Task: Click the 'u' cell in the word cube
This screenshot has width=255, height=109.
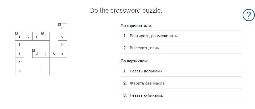Action: (x=62, y=36)
